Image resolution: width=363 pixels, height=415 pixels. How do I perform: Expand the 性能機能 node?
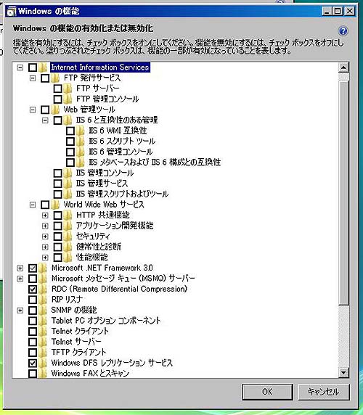pos(45,258)
